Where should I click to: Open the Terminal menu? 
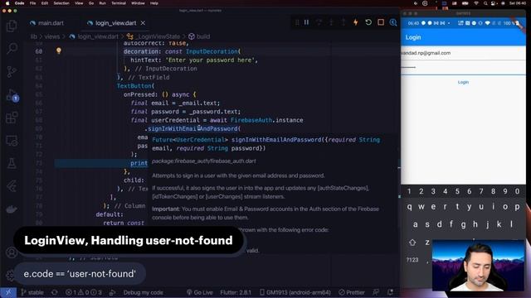119,3
